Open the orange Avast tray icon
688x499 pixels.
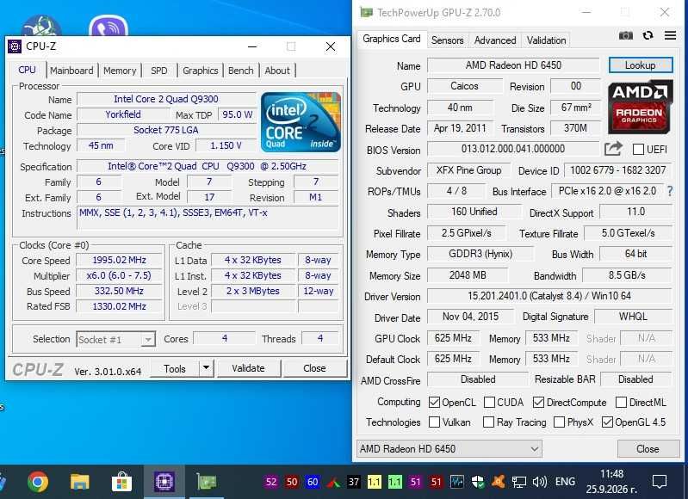tap(498, 483)
